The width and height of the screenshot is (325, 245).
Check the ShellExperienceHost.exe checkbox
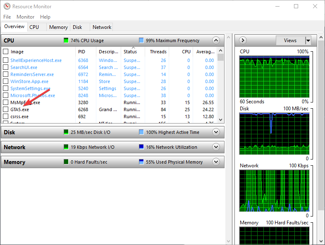[x=6, y=60]
